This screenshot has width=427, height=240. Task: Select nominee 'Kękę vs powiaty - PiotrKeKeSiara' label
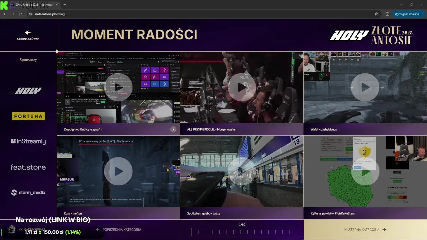tap(332, 213)
